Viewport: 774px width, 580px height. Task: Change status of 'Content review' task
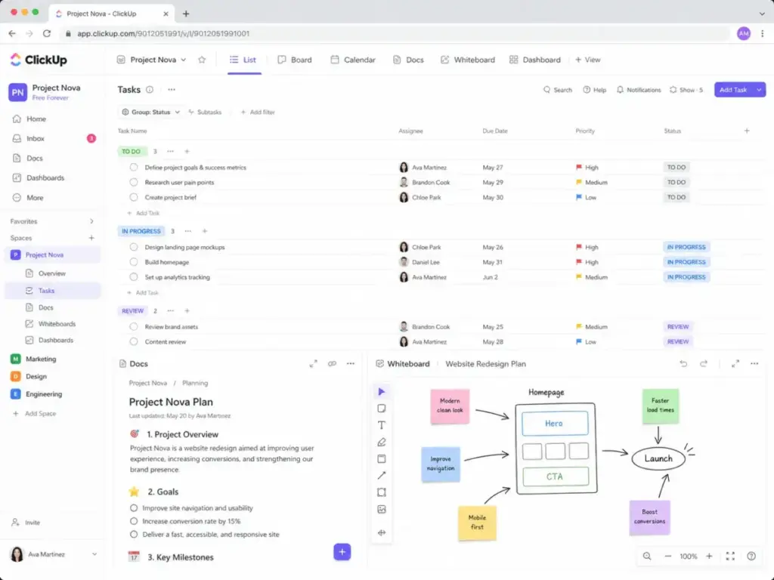coord(678,342)
